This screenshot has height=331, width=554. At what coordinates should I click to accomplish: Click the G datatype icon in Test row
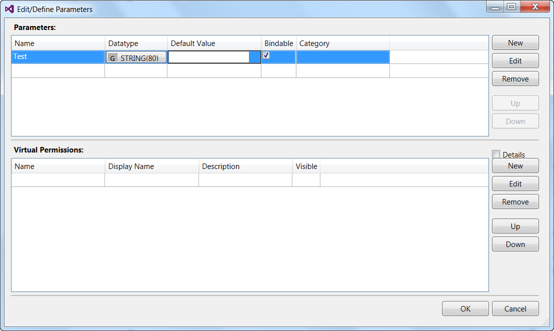[x=112, y=58]
